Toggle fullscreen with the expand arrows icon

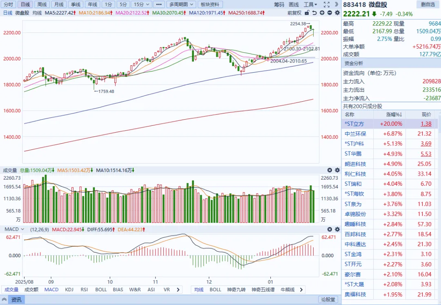[327, 4]
